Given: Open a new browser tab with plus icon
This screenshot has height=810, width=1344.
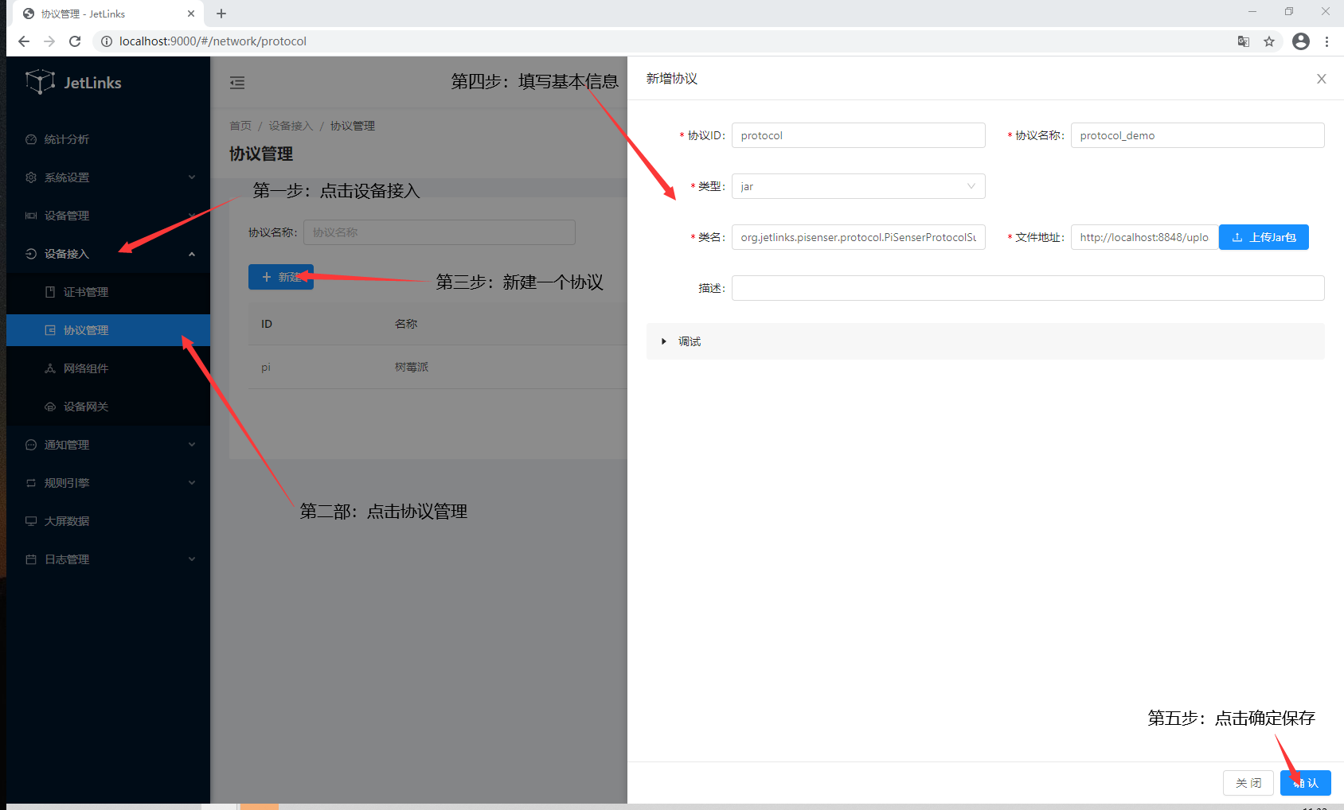Looking at the screenshot, I should (x=221, y=14).
